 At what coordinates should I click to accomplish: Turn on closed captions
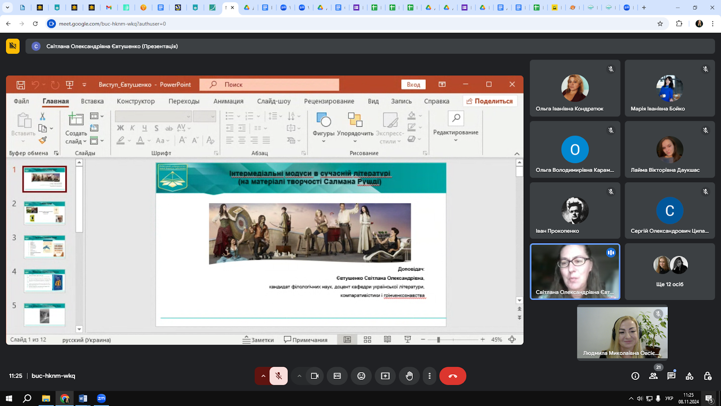(337, 376)
